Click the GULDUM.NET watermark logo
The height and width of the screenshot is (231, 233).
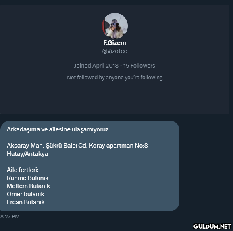click(212, 227)
